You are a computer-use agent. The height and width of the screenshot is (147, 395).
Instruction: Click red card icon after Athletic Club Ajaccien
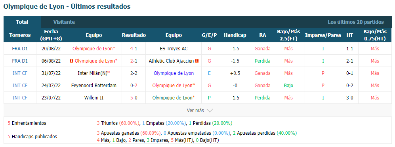tap(197, 61)
